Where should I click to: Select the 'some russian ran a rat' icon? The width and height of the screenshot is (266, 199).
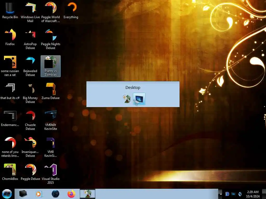(x=10, y=66)
